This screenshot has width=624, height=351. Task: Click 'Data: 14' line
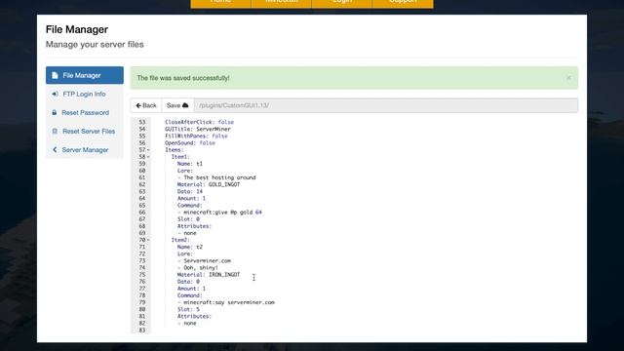[190, 191]
